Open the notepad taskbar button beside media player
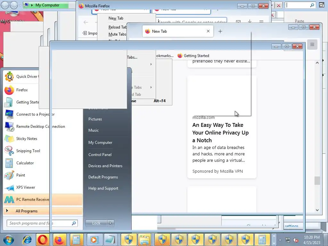Viewport: 328px width, 246px height. coord(110,240)
